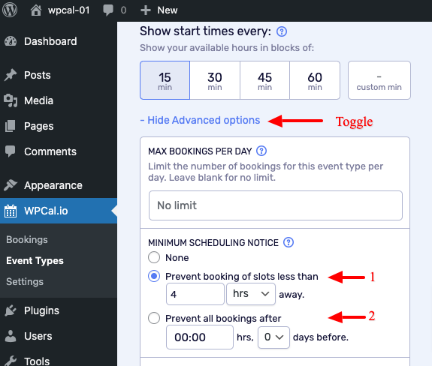Select Prevent booking of slots less than
Image resolution: width=432 pixels, height=366 pixels.
(154, 276)
